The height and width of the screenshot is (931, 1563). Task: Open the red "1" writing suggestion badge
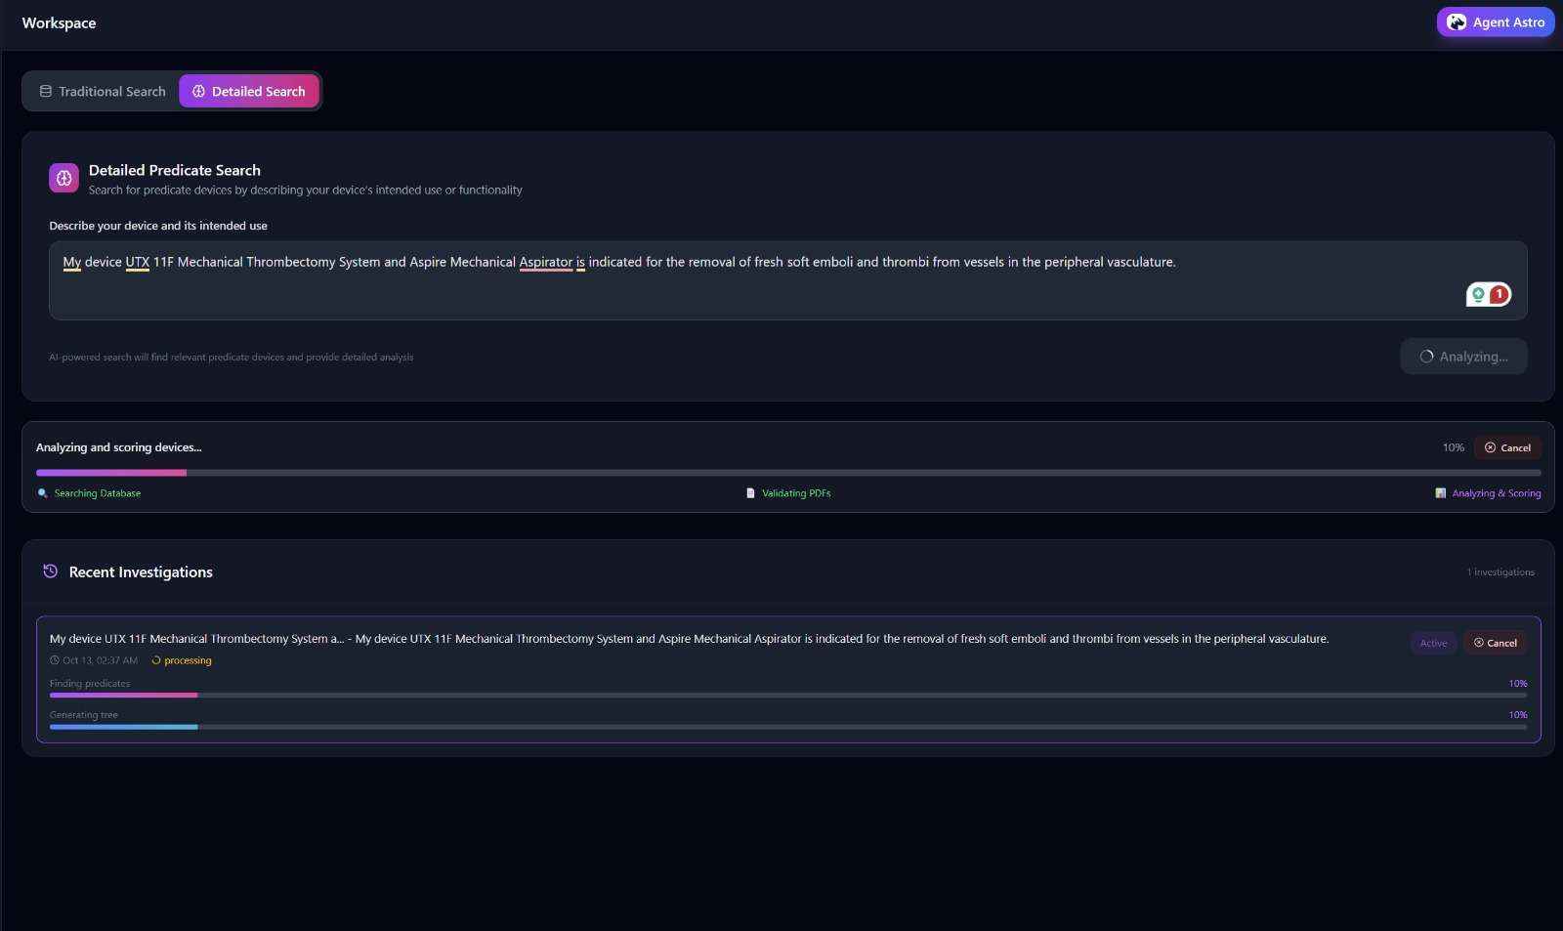1499,294
